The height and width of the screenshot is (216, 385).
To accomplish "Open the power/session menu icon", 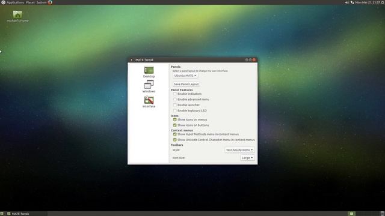I will [x=383, y=2].
